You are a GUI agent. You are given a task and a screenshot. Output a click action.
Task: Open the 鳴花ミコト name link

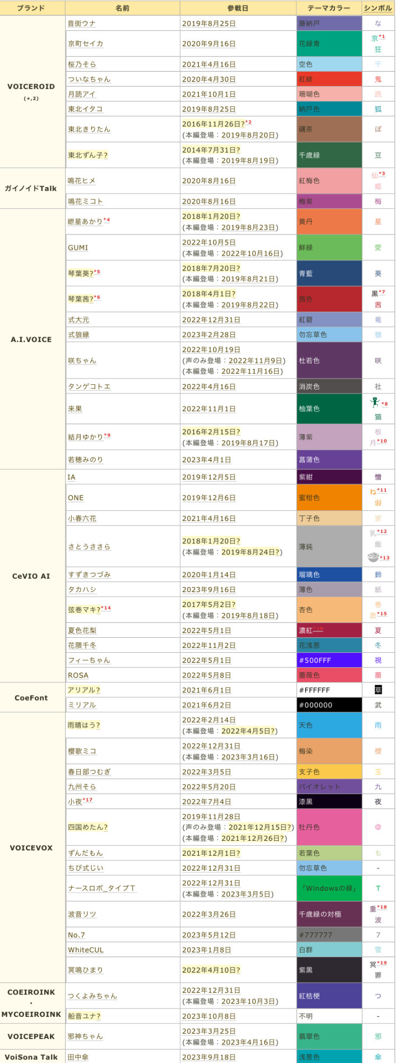click(85, 201)
